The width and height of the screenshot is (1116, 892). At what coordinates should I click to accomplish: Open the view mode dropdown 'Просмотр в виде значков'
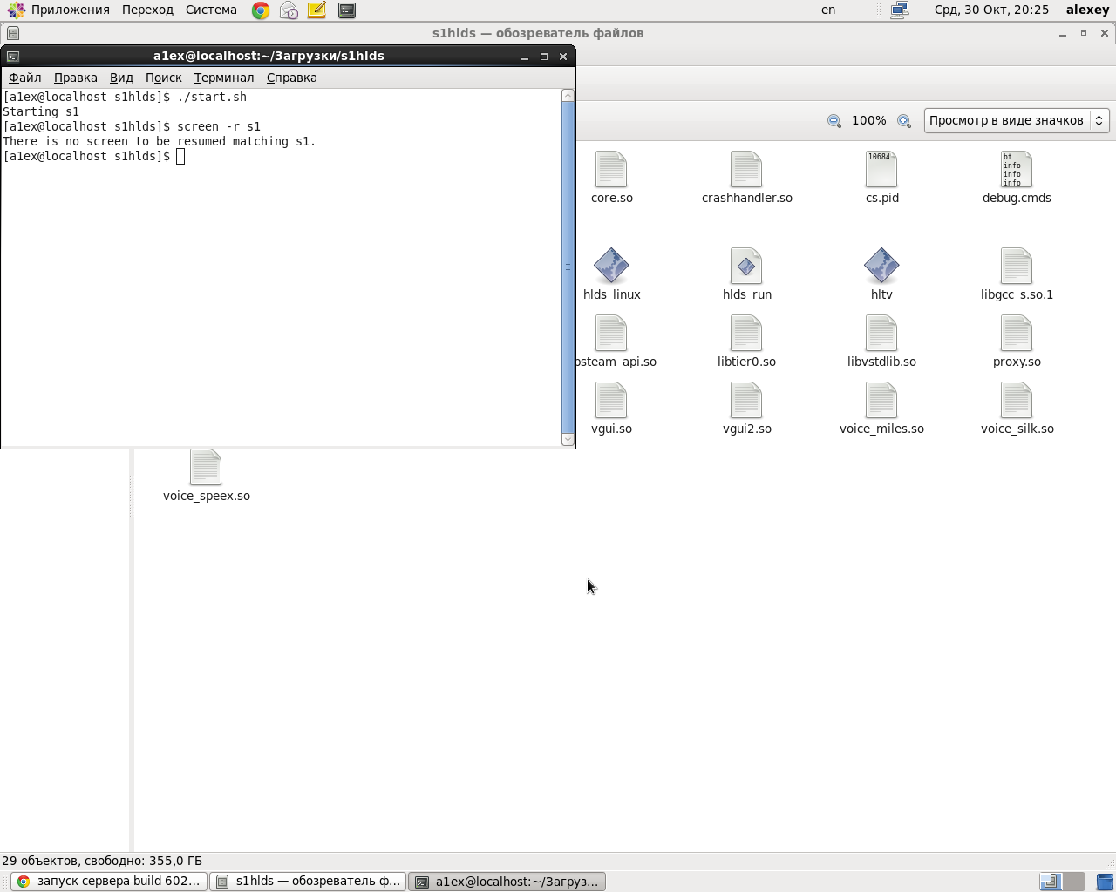pyautogui.click(x=1017, y=120)
